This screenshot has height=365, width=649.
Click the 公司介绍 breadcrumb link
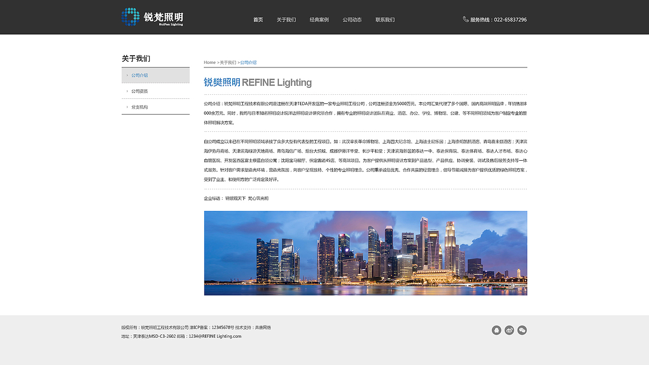pyautogui.click(x=248, y=62)
